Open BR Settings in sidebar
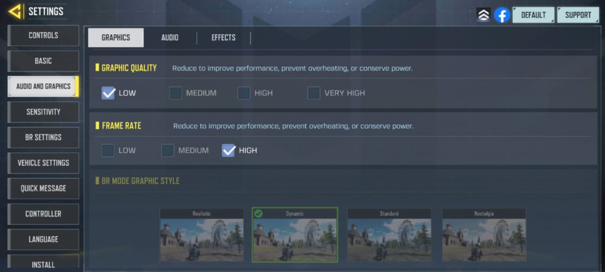The image size is (605, 272). [43, 137]
